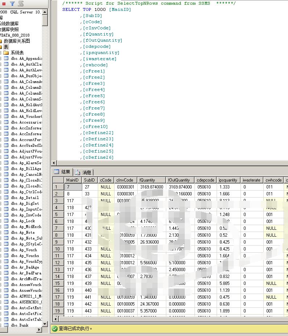This screenshot has height=336, width=288.
Task: Click the message page icon on 消息 tab
Action: [78, 172]
